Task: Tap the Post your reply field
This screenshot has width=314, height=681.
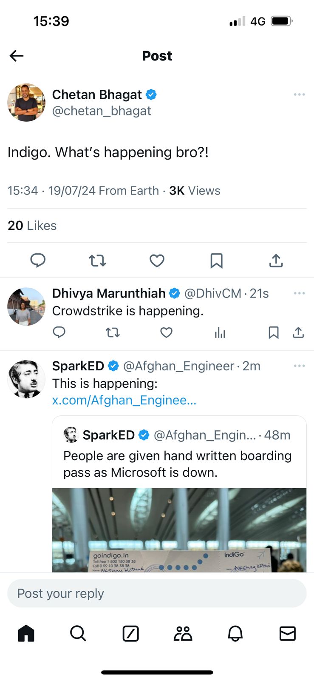Action: click(157, 593)
